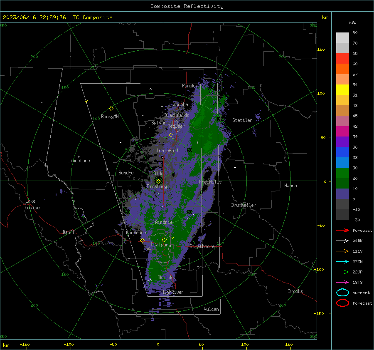
Task: Click the Okotoks label
Action: click(x=166, y=278)
